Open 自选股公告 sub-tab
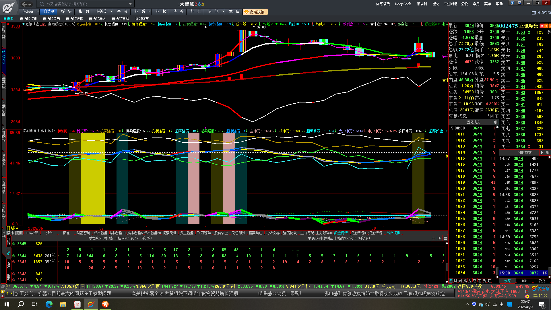The height and width of the screenshot is (310, 551). pos(52,19)
